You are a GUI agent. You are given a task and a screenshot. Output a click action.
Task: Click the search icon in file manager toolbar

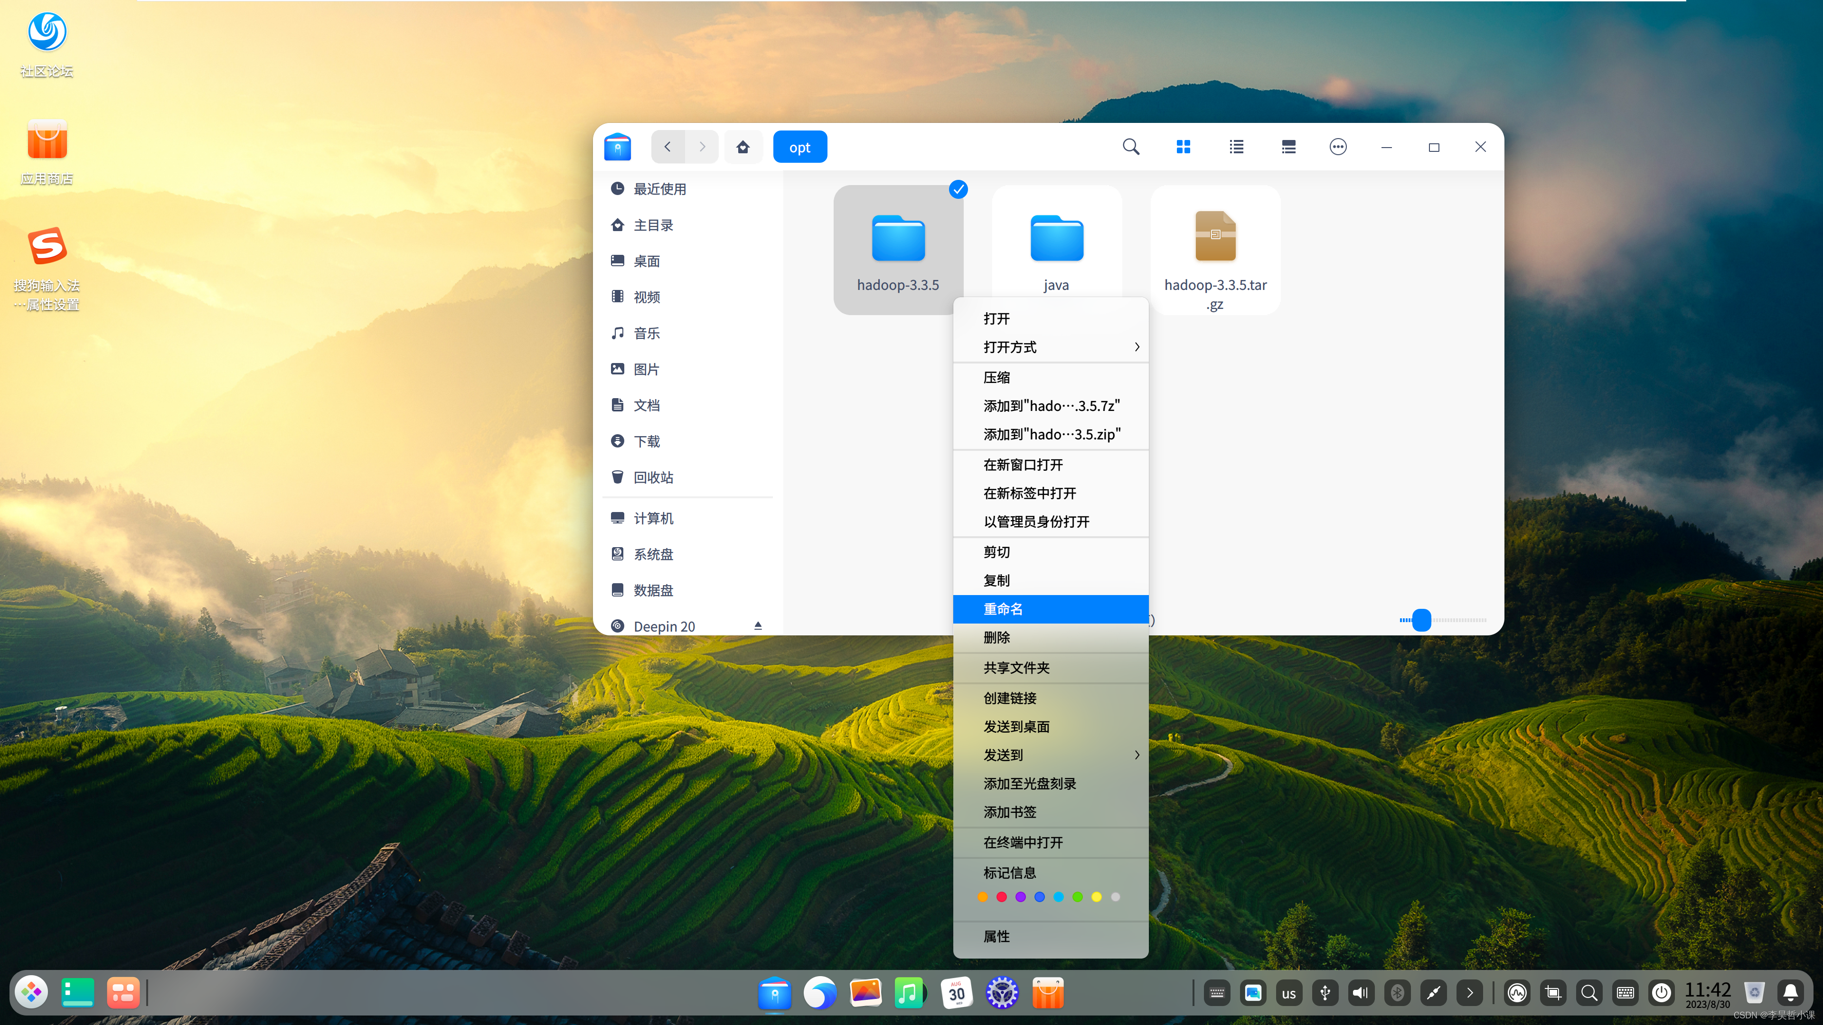(1131, 147)
